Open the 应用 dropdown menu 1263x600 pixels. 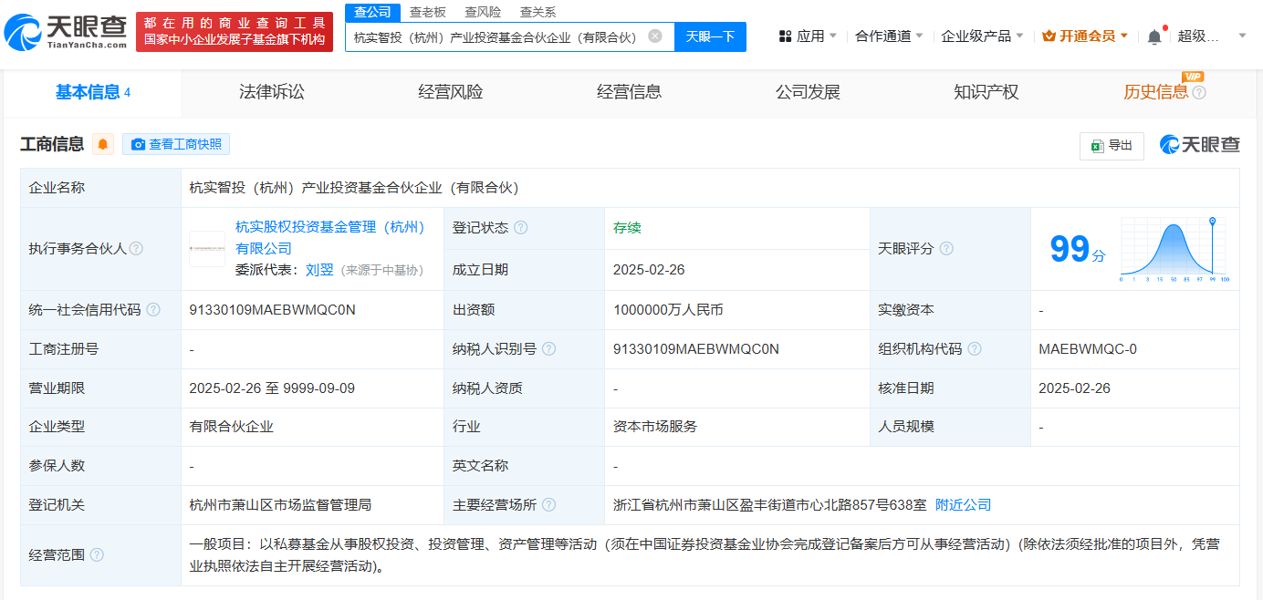pos(808,36)
